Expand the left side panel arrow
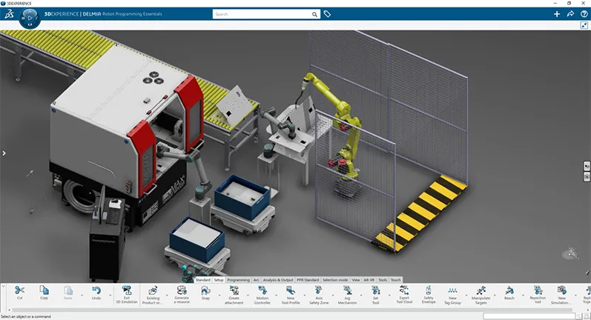This screenshot has height=320, width=591. tap(4, 153)
